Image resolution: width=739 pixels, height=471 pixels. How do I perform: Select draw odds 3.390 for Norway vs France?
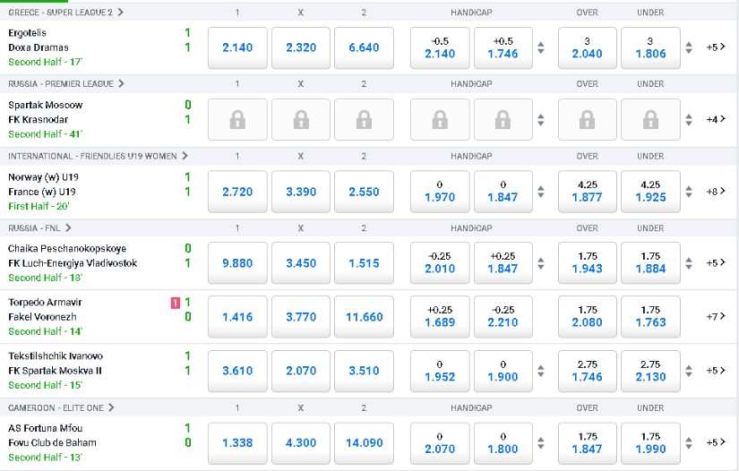(301, 192)
